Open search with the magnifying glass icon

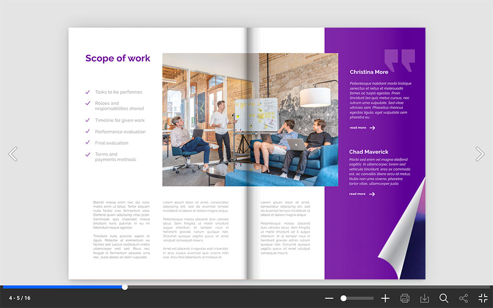pyautogui.click(x=444, y=298)
